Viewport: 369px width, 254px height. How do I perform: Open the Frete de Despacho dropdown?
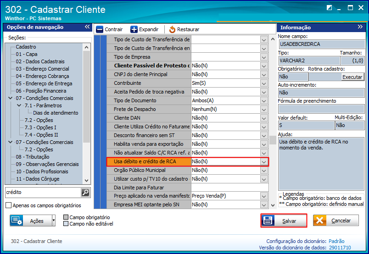(264, 110)
